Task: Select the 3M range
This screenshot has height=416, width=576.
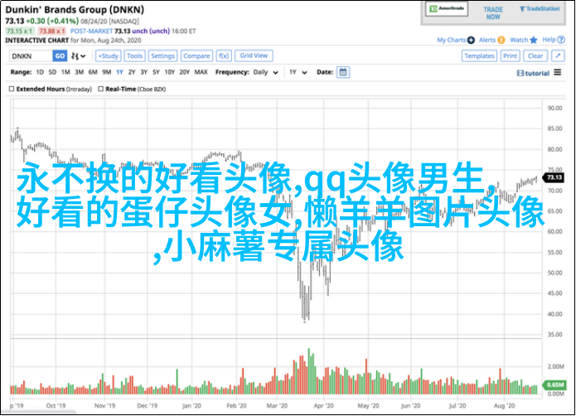Action: click(x=79, y=72)
